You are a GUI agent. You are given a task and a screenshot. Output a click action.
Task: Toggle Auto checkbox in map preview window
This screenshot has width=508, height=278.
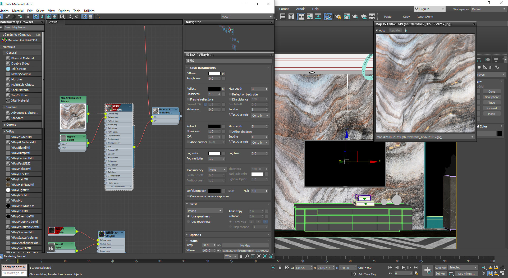[377, 30]
